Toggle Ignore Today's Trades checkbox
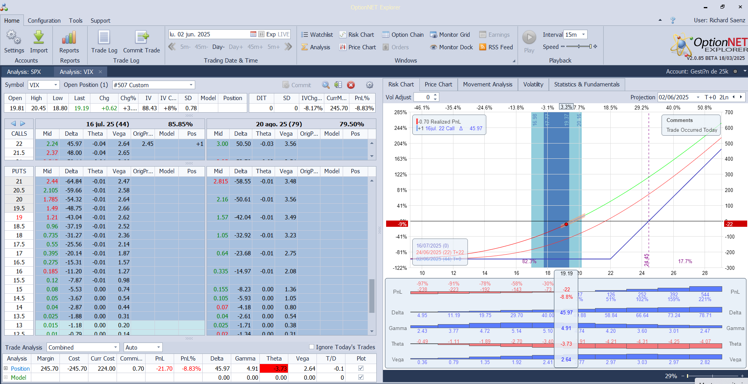This screenshot has height=384, width=748. 312,347
